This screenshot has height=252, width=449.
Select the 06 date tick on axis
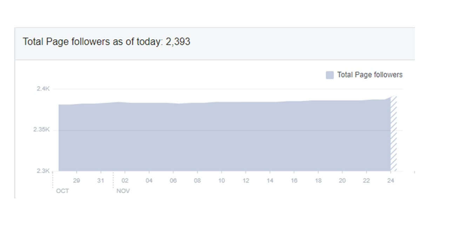click(x=173, y=181)
